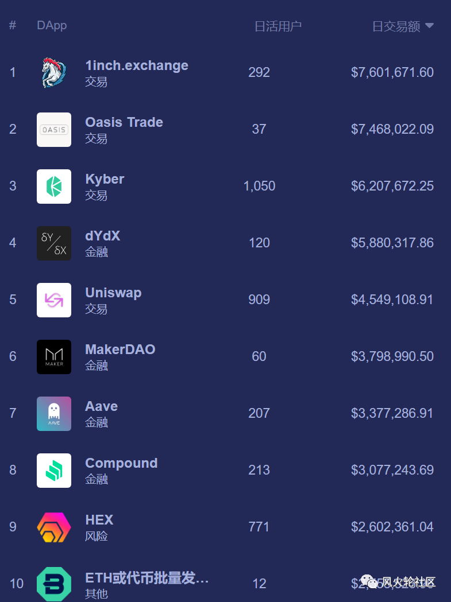Click the black MakerDAO logo

(x=54, y=357)
